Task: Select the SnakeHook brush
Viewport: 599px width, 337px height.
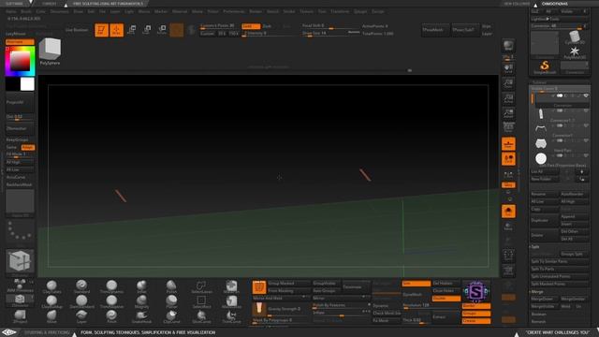Action: (141, 316)
